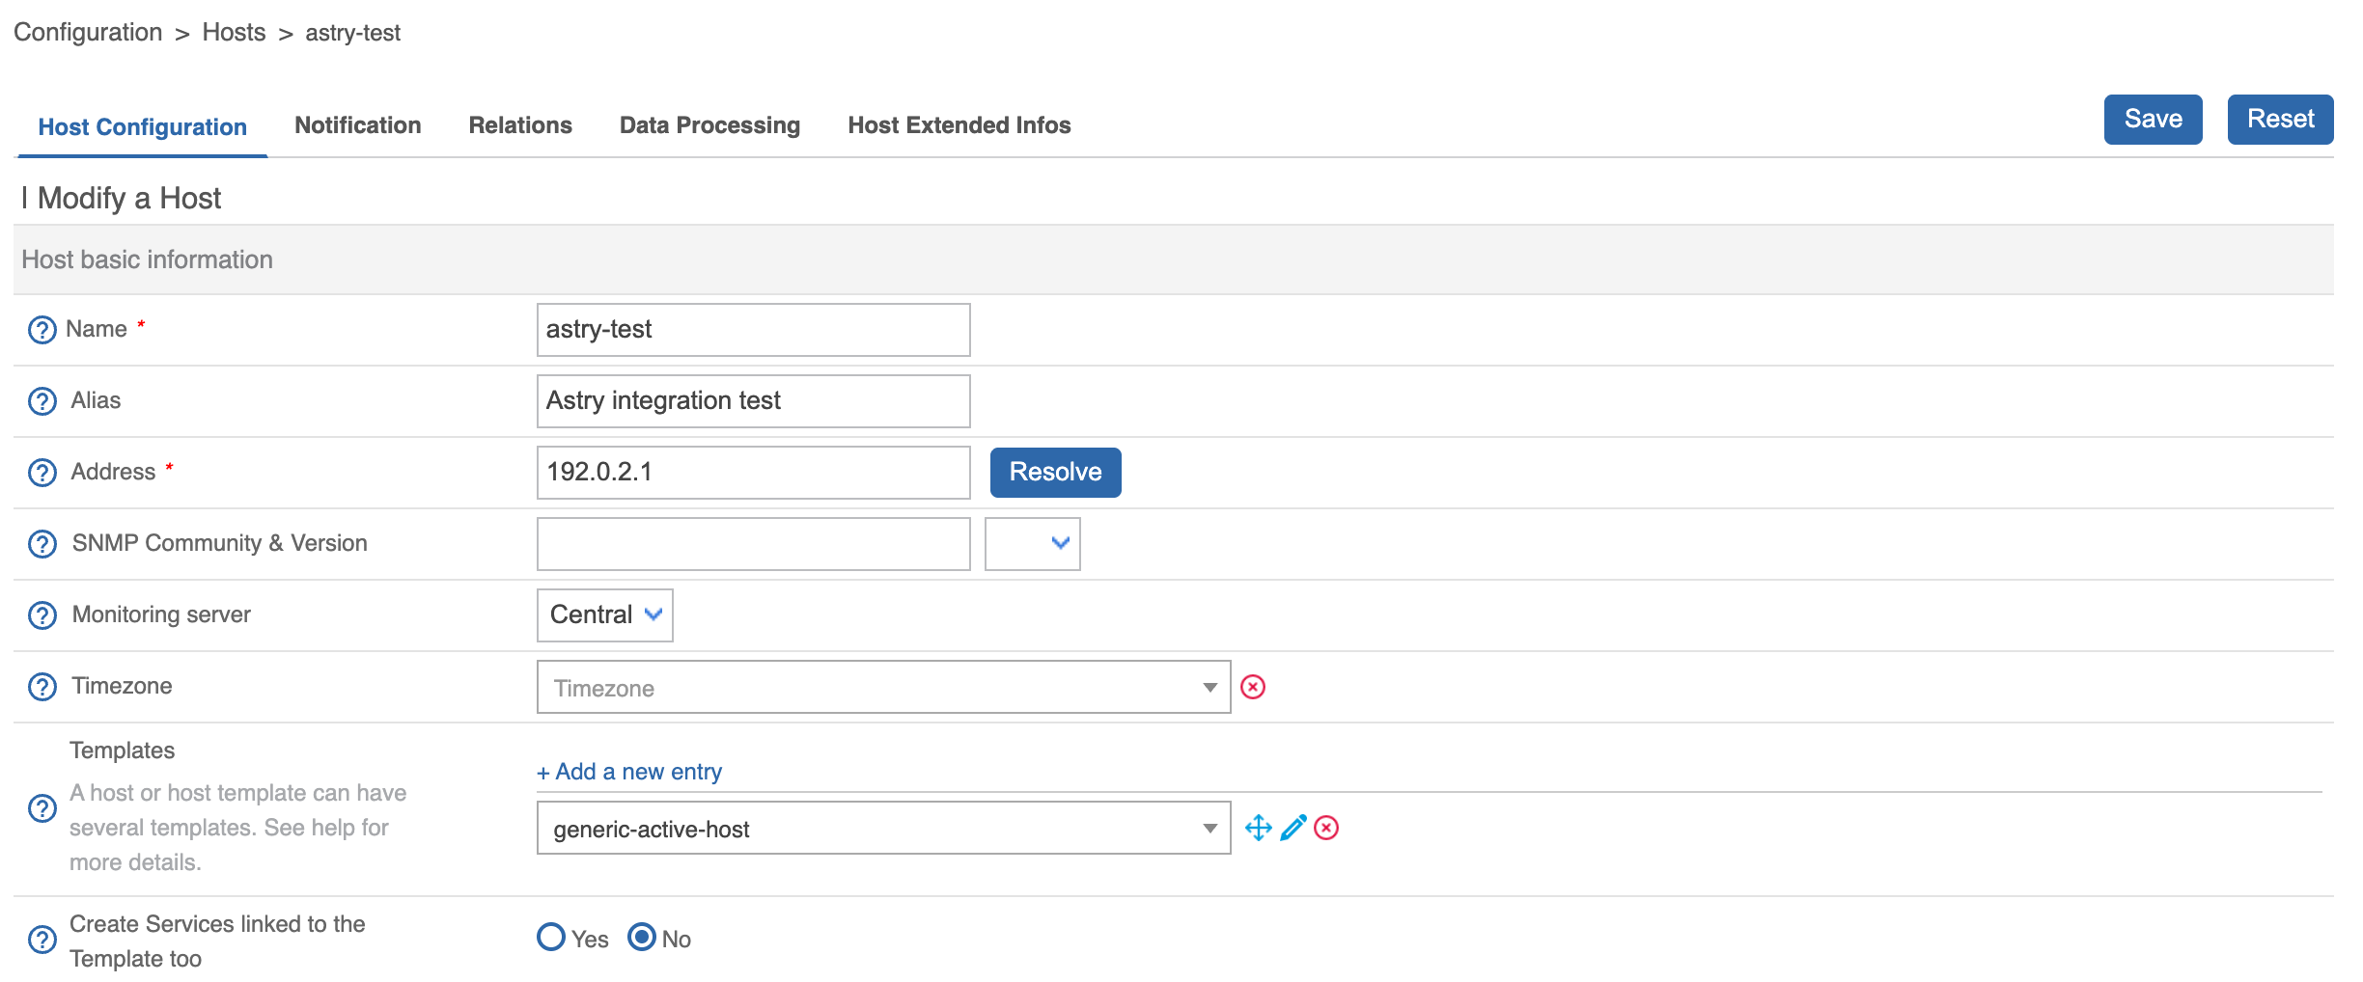The width and height of the screenshot is (2363, 982).
Task: Click Configuration in the breadcrumb
Action: pyautogui.click(x=88, y=33)
